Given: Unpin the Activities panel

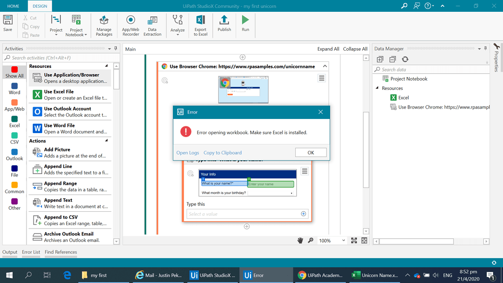Looking at the screenshot, I should pyautogui.click(x=116, y=49).
